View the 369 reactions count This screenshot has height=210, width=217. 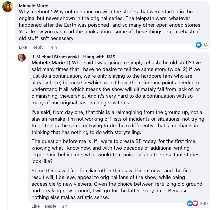point(204,203)
